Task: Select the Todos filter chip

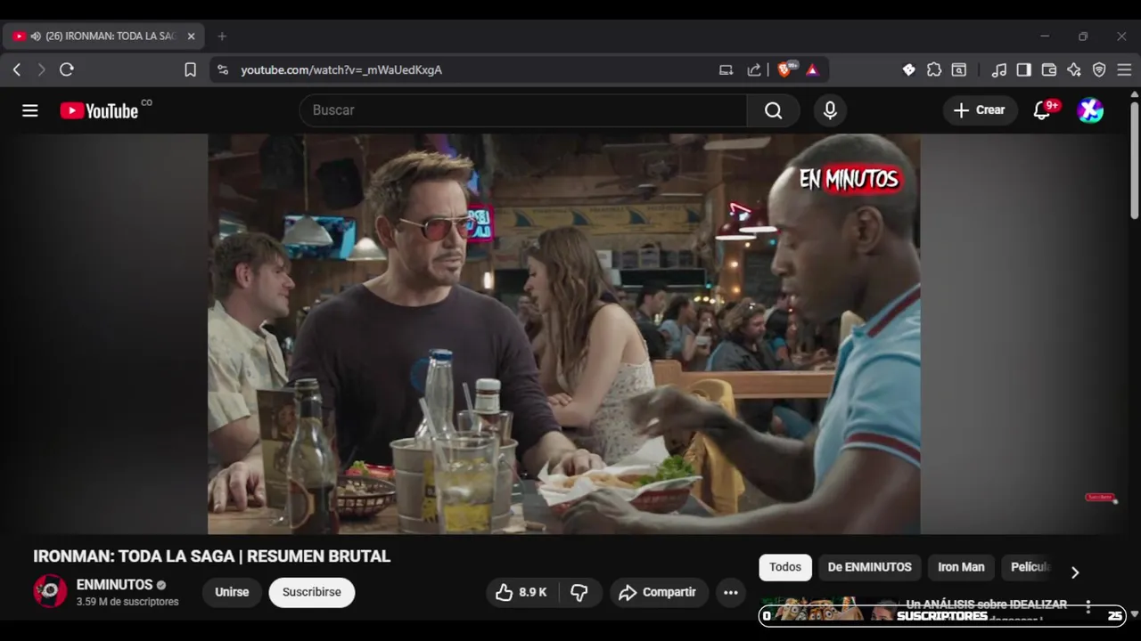Action: (x=785, y=567)
